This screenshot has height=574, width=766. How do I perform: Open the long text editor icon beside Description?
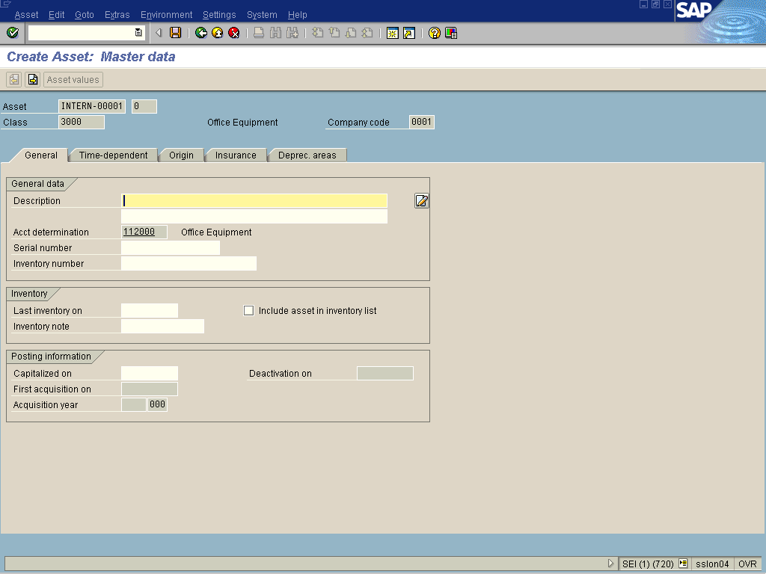pyautogui.click(x=422, y=200)
